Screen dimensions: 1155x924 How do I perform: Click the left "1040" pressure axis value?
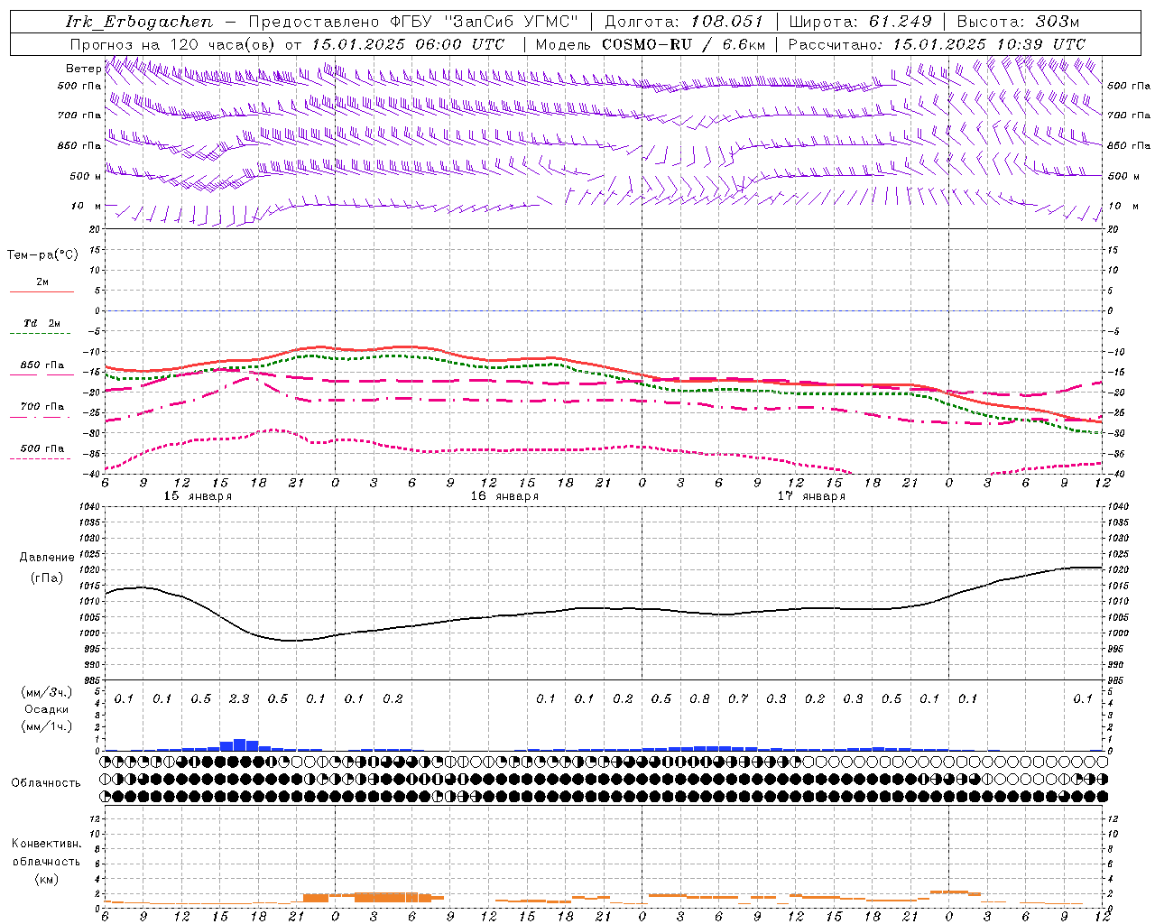(x=88, y=507)
